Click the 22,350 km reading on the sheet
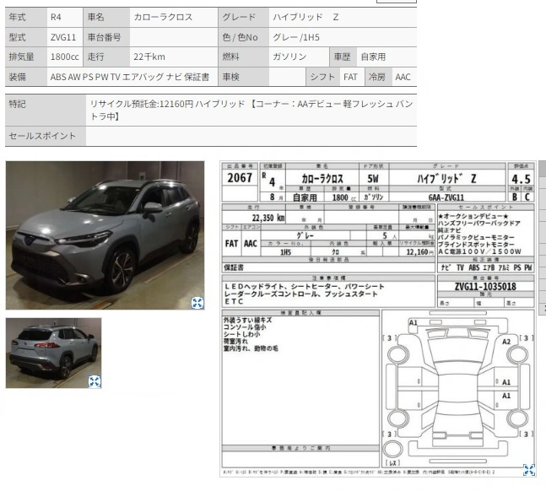 click(268, 218)
